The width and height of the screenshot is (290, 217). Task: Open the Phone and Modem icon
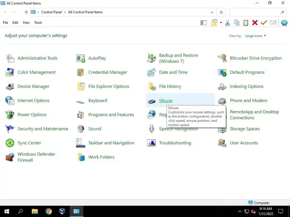click(222, 101)
